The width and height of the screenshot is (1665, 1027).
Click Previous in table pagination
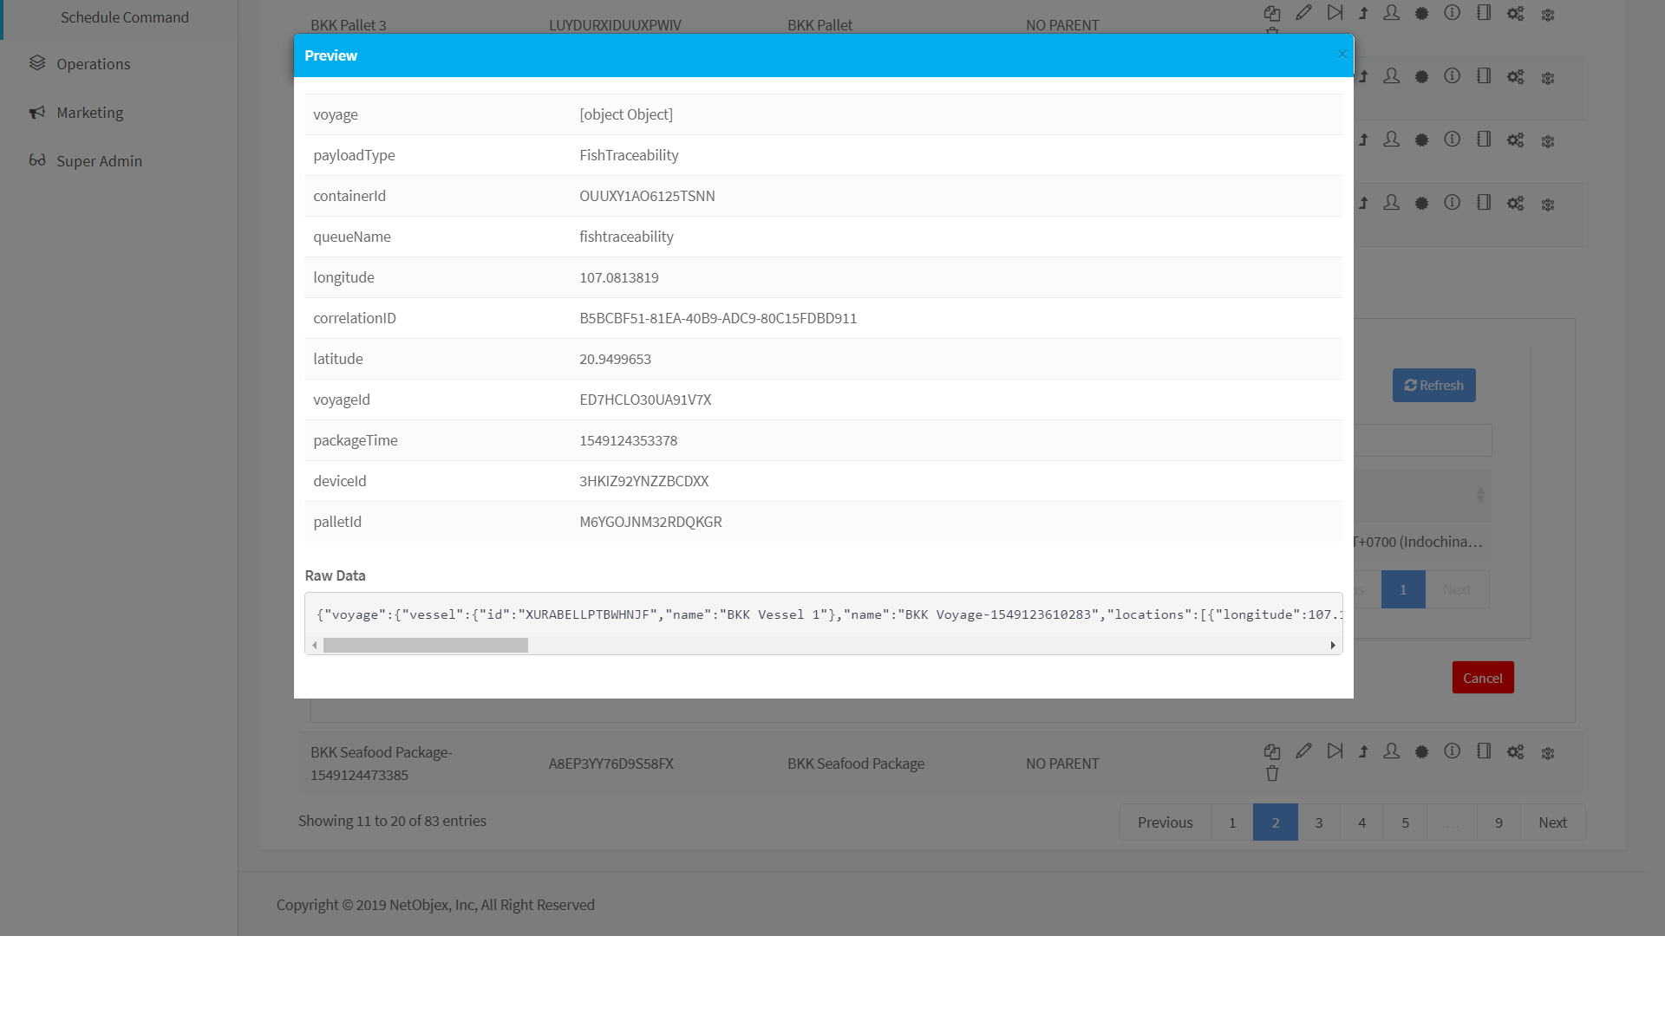click(x=1165, y=822)
